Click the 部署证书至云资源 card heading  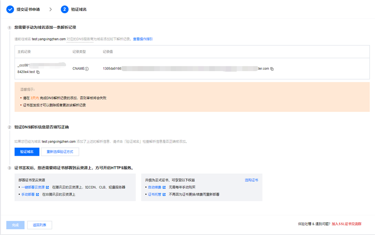point(32,180)
